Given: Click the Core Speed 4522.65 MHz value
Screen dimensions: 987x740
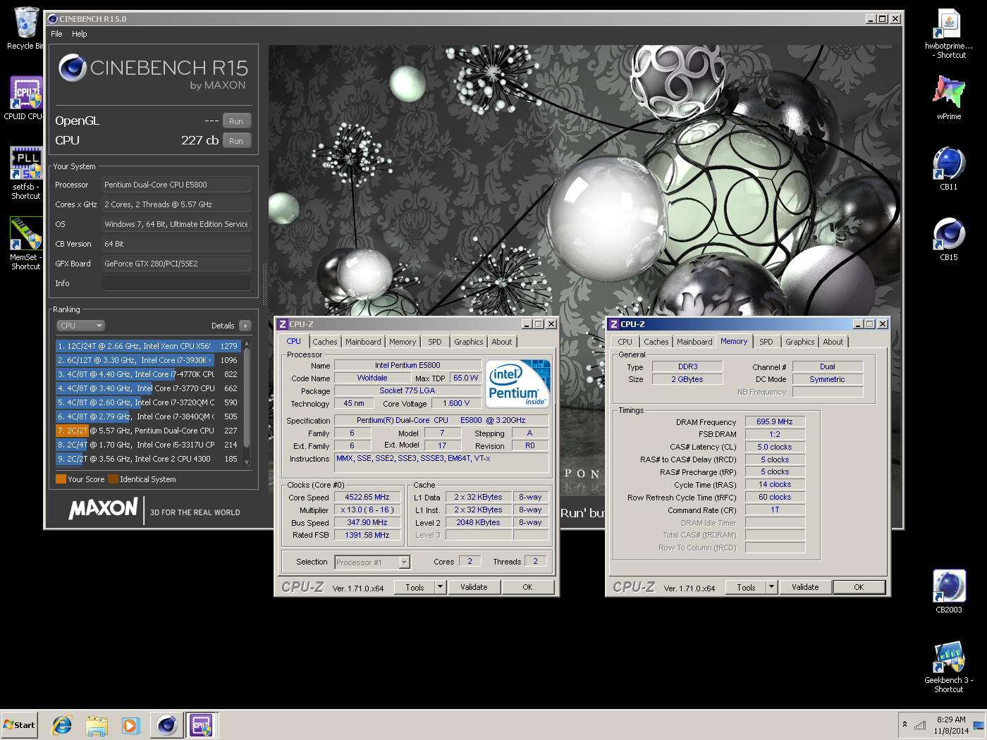Looking at the screenshot, I should 367,497.
